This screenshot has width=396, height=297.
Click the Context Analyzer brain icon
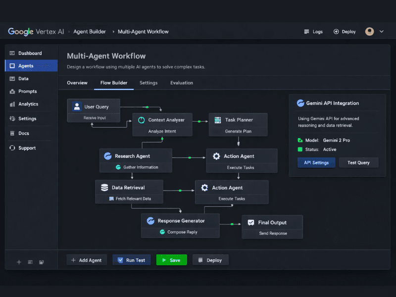pyautogui.click(x=141, y=120)
